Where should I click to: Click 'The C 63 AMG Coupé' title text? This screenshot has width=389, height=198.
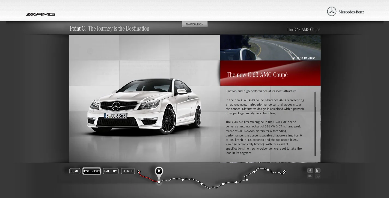[304, 30]
